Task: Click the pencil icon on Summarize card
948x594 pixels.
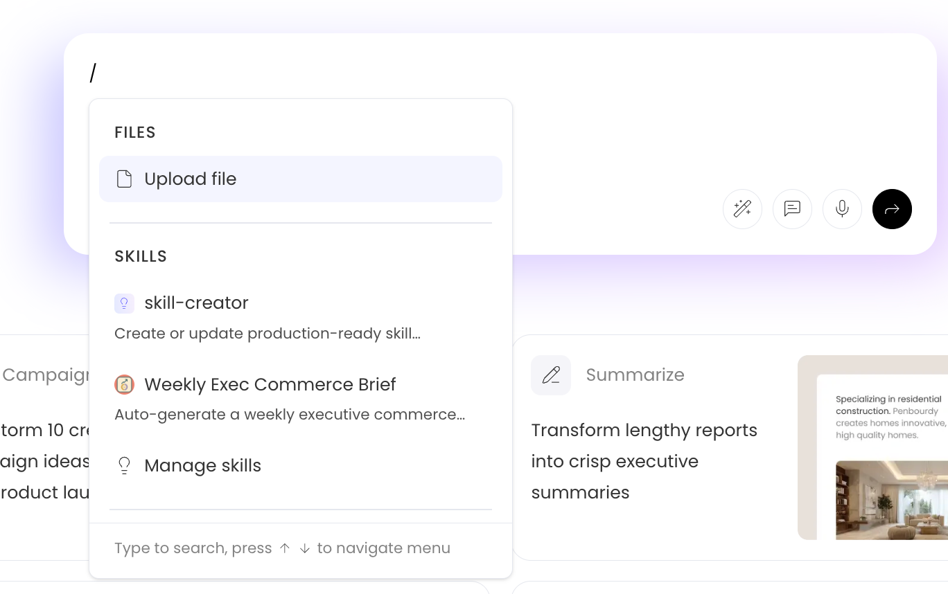Action: (551, 375)
